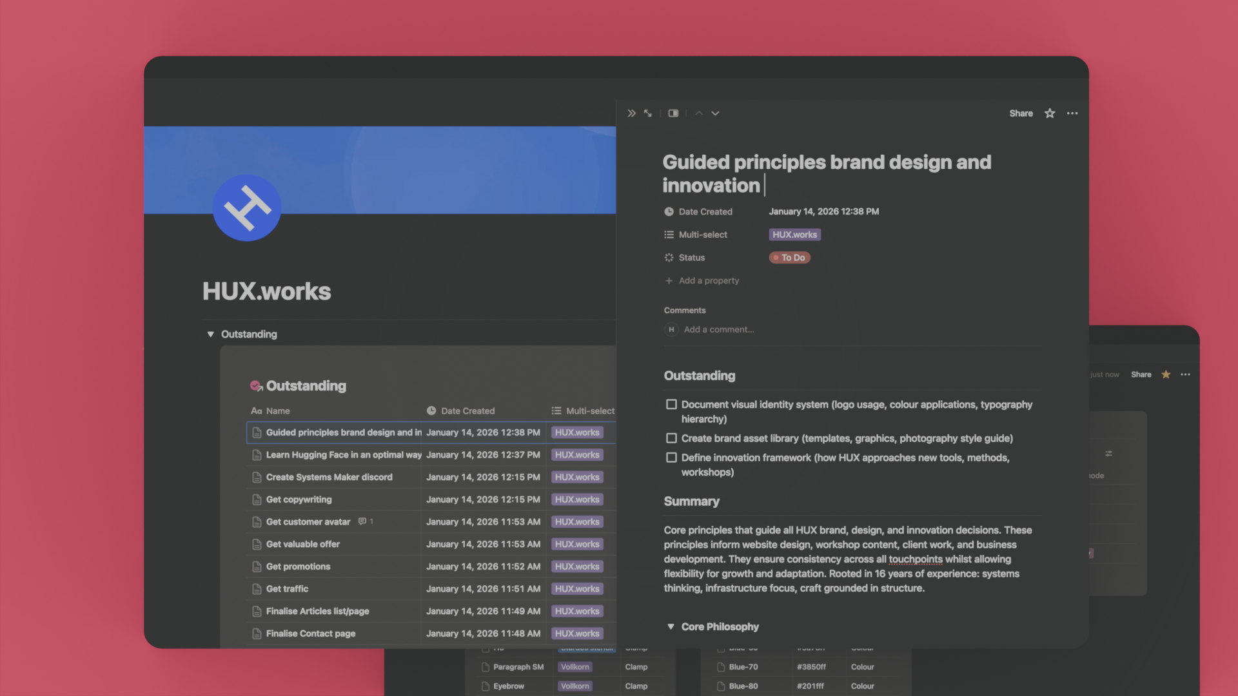This screenshot has height=696, width=1238.
Task: Open the ••• options menu
Action: point(1072,113)
